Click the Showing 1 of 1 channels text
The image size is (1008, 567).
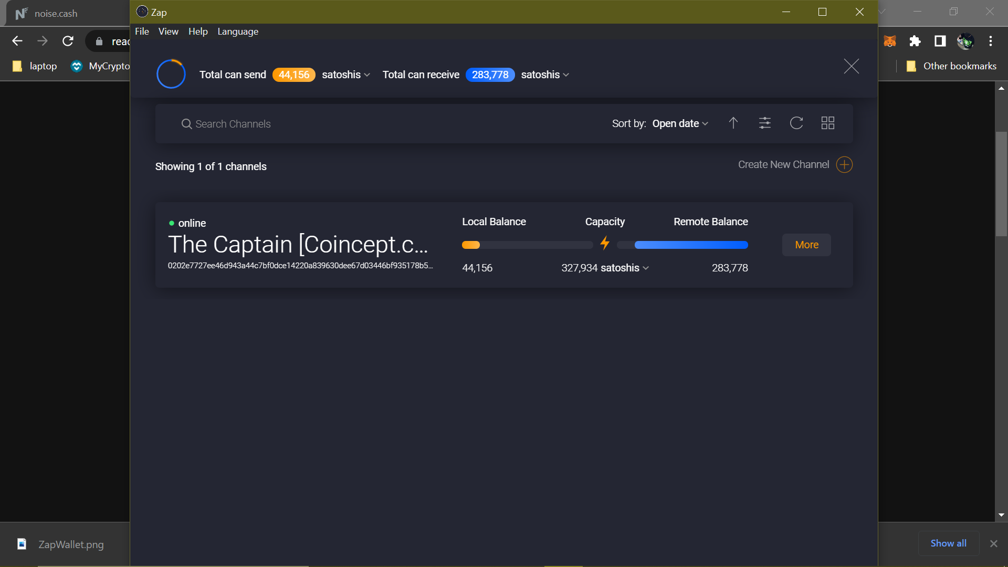point(211,166)
